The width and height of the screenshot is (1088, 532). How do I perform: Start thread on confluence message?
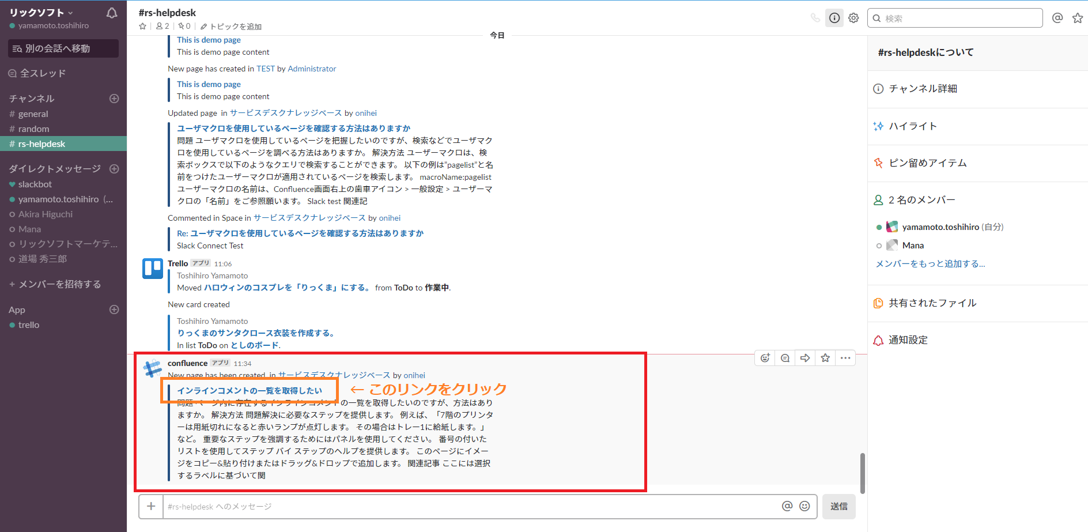pos(785,358)
